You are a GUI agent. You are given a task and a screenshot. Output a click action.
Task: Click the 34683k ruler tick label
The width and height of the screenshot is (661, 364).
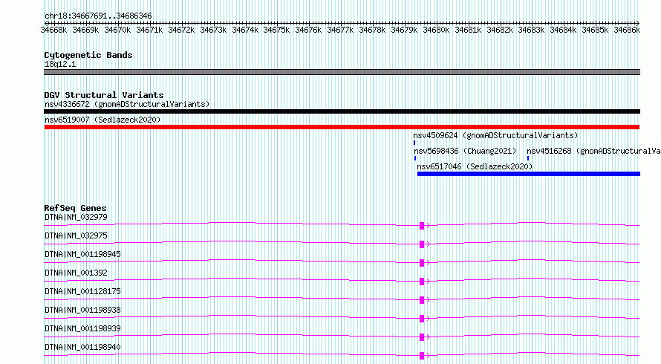(x=531, y=30)
